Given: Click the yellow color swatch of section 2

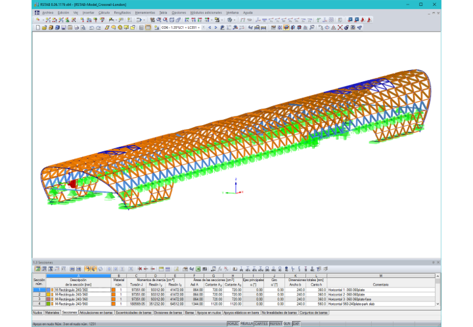Looking at the screenshot, I should (48, 294).
